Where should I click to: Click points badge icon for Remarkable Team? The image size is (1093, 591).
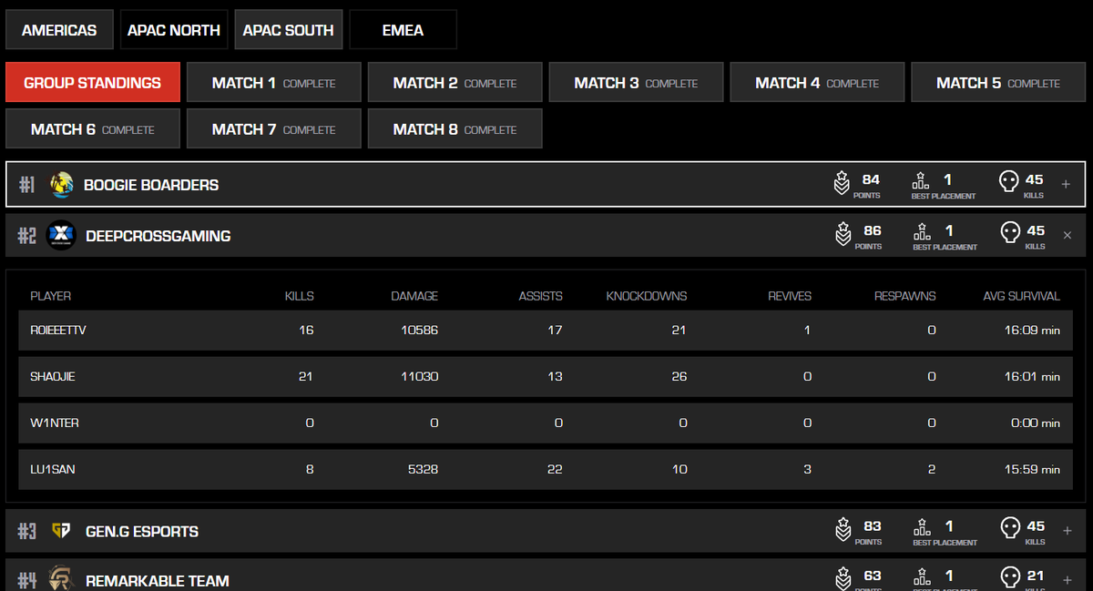843,578
